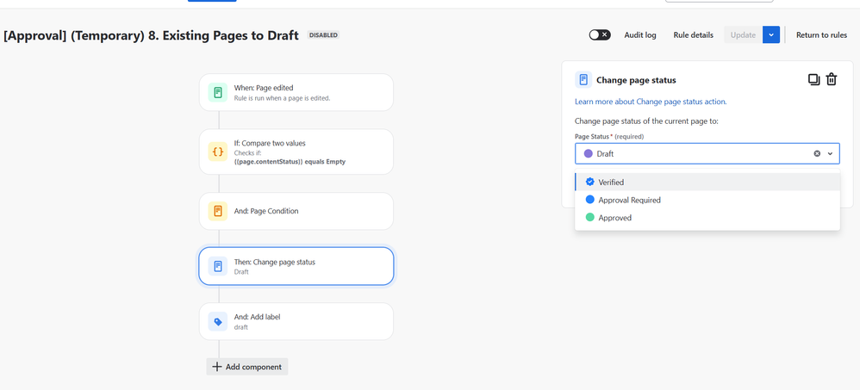860x390 pixels.
Task: Pick the Approved status option
Action: click(x=614, y=218)
